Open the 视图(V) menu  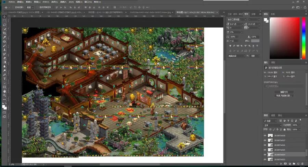79,2
